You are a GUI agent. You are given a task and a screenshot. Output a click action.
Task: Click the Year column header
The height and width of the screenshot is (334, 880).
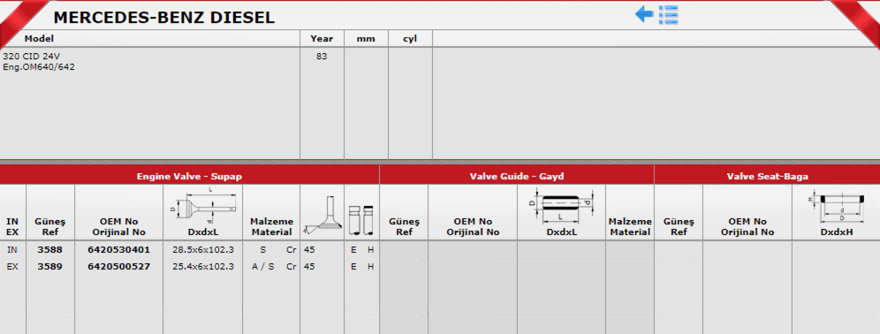tap(322, 39)
